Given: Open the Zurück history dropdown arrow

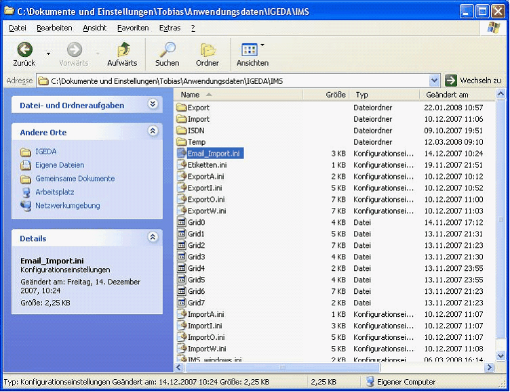Looking at the screenshot, I should click(x=48, y=53).
